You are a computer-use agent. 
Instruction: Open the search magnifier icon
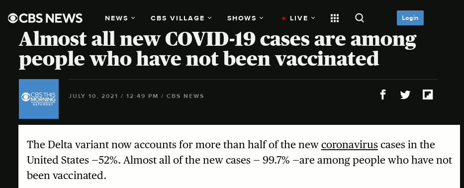coord(359,18)
